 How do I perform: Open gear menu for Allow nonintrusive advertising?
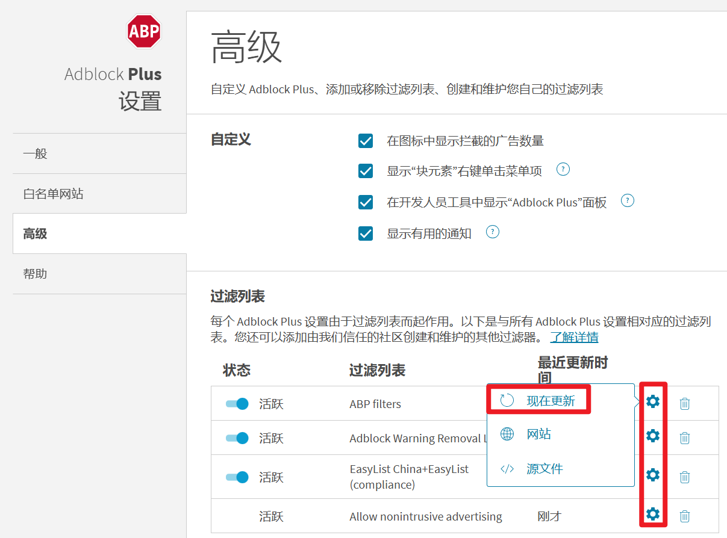653,515
